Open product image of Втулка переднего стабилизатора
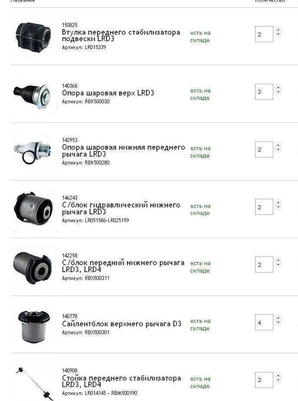298x401 pixels. pos(33,35)
